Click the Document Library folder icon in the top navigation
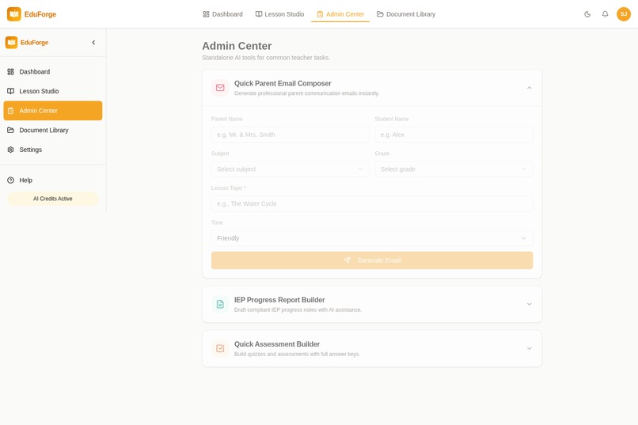The height and width of the screenshot is (425, 638). (x=380, y=14)
